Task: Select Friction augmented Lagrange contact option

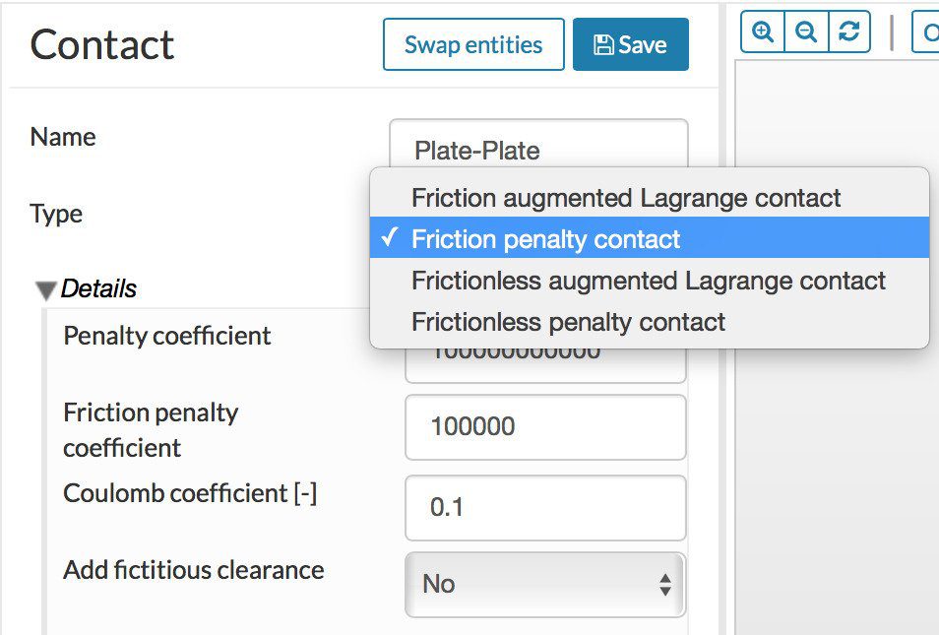Action: coord(626,198)
